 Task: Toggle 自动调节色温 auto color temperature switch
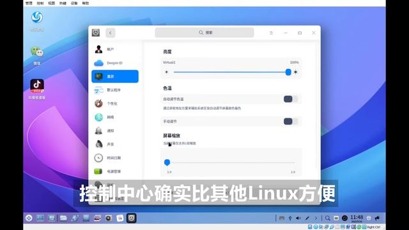click(x=291, y=99)
